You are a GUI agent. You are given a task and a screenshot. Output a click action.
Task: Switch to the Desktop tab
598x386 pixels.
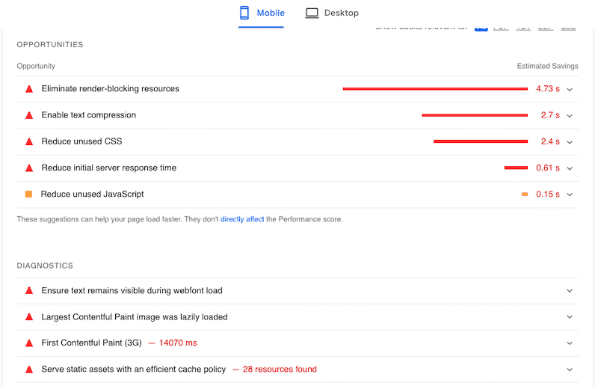point(332,13)
